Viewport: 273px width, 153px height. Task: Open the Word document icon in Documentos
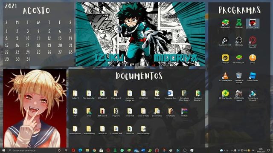point(171,94)
